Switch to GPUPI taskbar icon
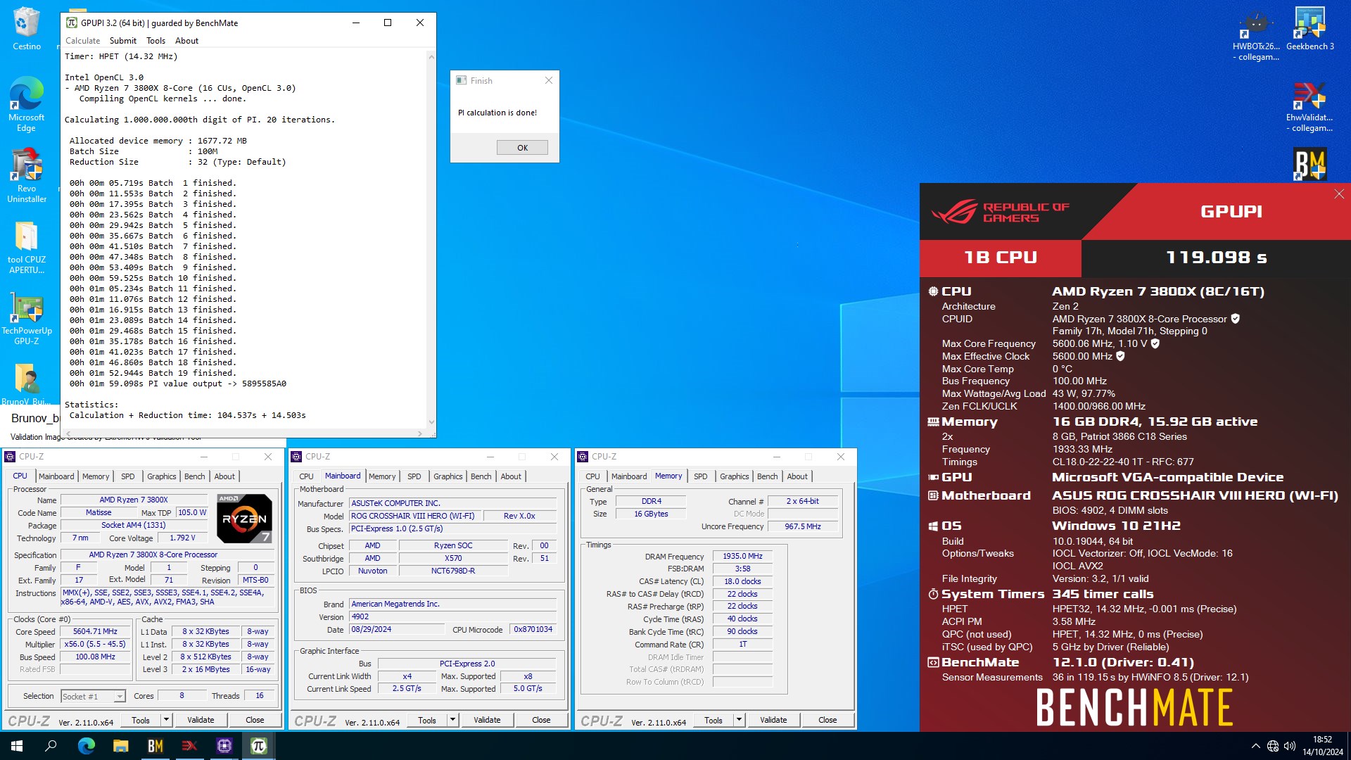Viewport: 1351px width, 760px height. [258, 746]
